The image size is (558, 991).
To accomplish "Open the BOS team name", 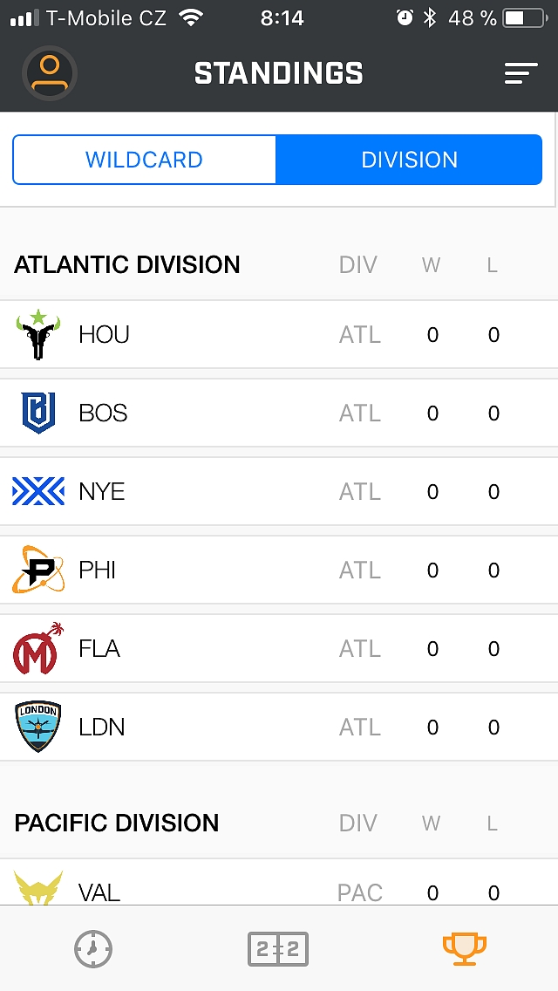I will click(103, 413).
